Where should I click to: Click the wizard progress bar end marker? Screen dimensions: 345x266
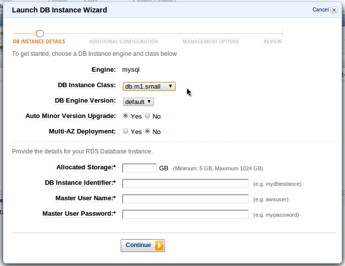pyautogui.click(x=283, y=33)
